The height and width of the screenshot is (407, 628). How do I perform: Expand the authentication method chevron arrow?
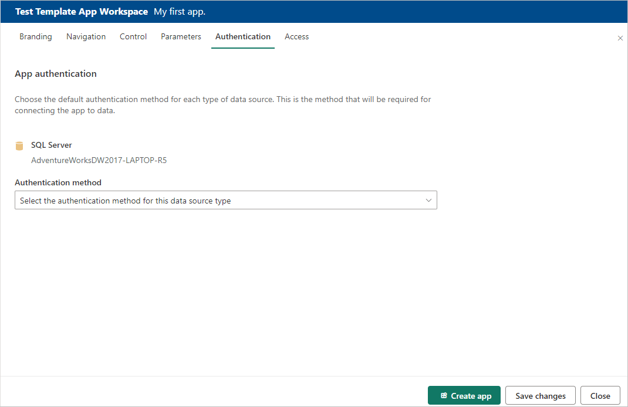[x=428, y=201]
